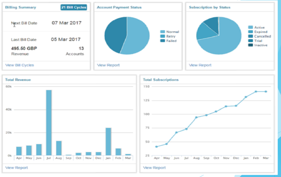The image size is (281, 177).
Task: Click the Retry legend color swatch
Action: (x=162, y=36)
